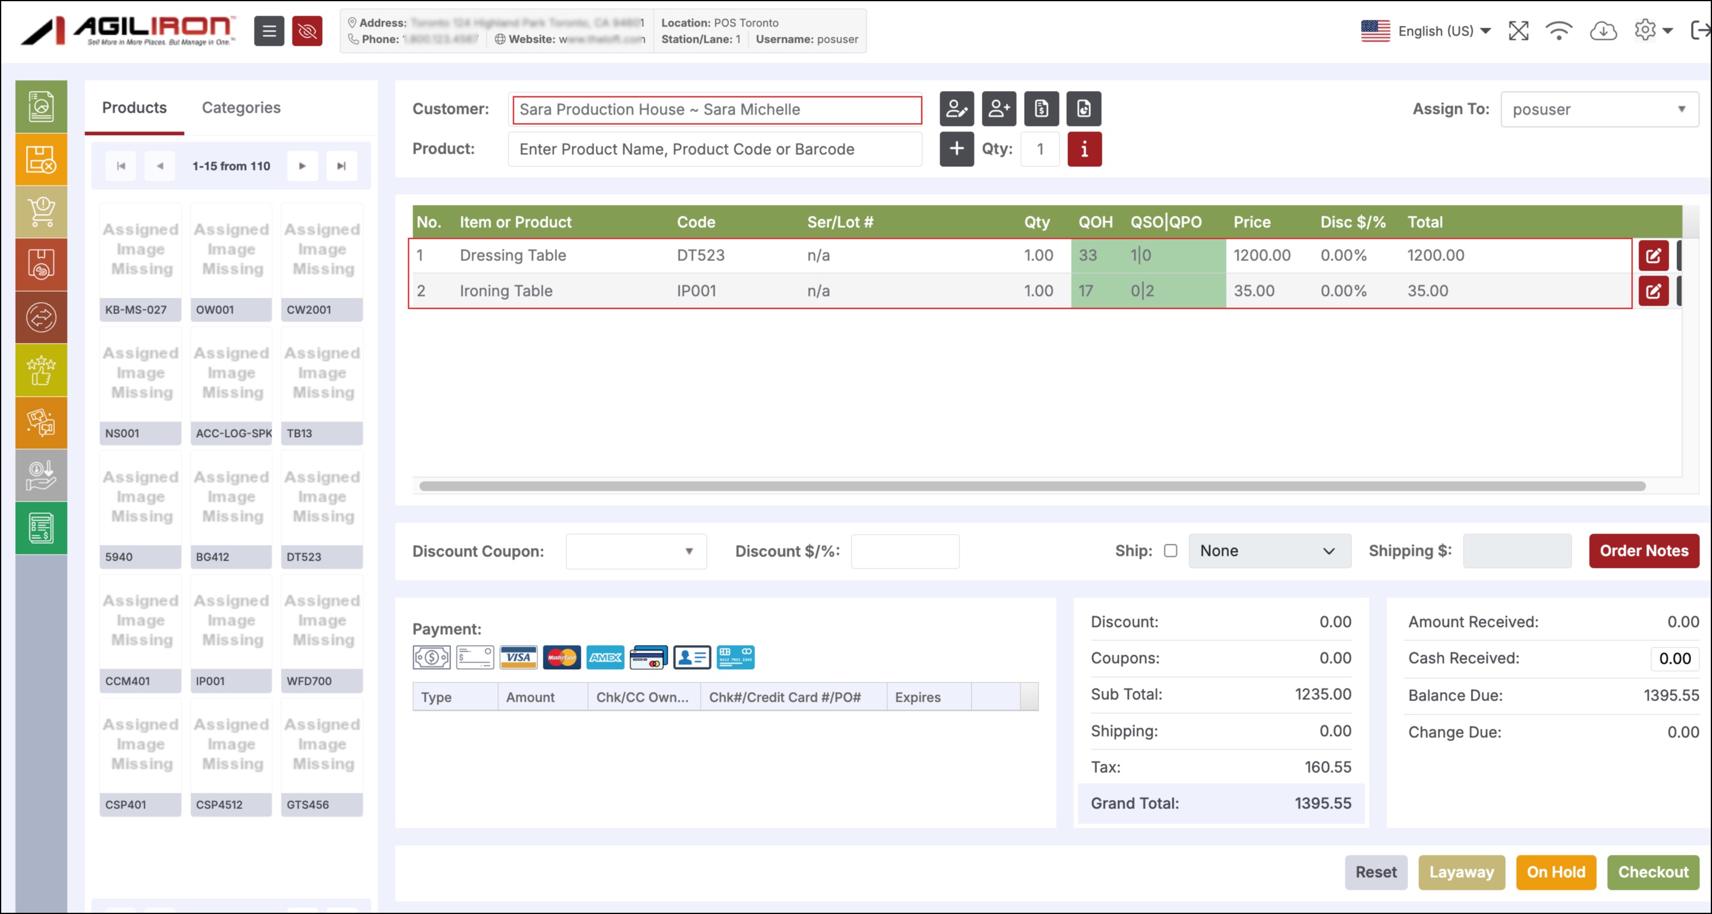Edit the Ironing Table line item
The height and width of the screenshot is (914, 1712).
click(x=1654, y=291)
